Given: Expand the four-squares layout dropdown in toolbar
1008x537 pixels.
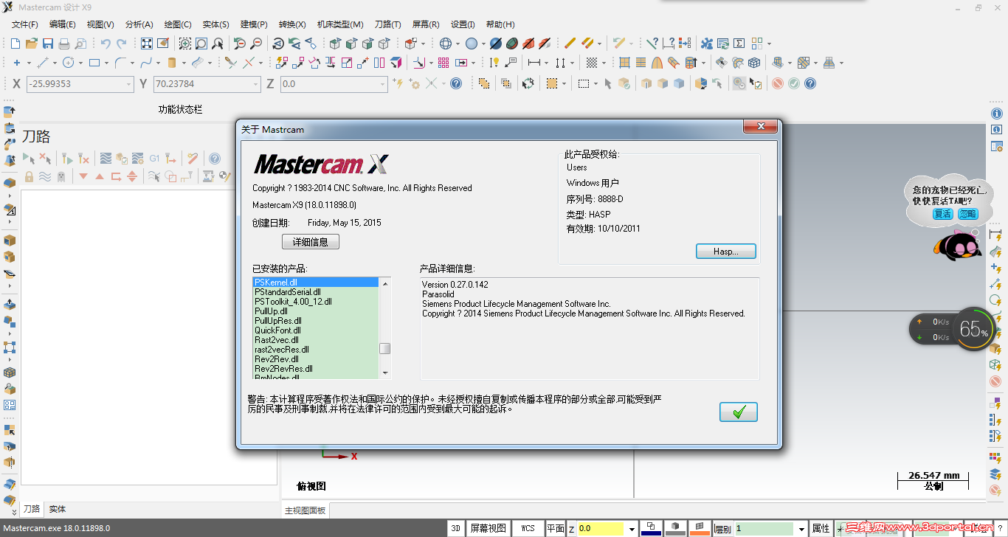Looking at the screenshot, I should (x=768, y=44).
